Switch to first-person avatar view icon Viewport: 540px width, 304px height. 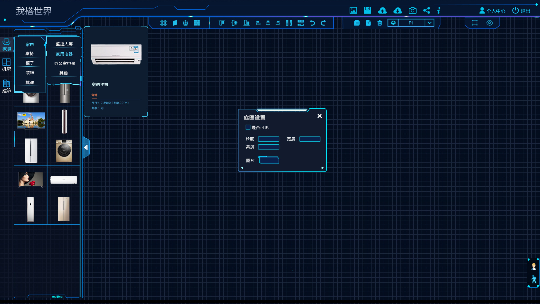[534, 266]
